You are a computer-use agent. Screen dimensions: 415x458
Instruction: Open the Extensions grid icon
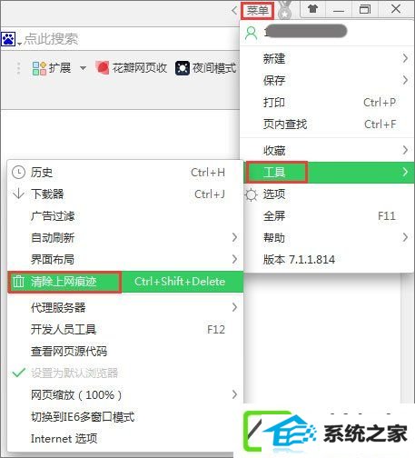coord(39,68)
